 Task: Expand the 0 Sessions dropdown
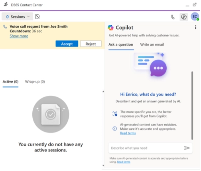[x=18, y=16]
